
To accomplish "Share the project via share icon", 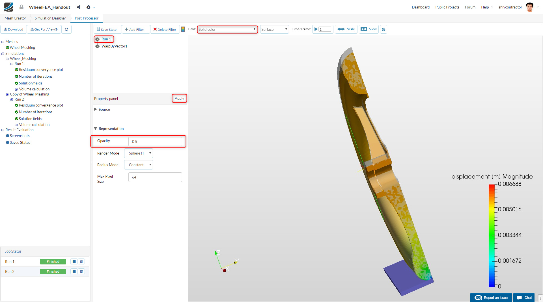I will (78, 7).
